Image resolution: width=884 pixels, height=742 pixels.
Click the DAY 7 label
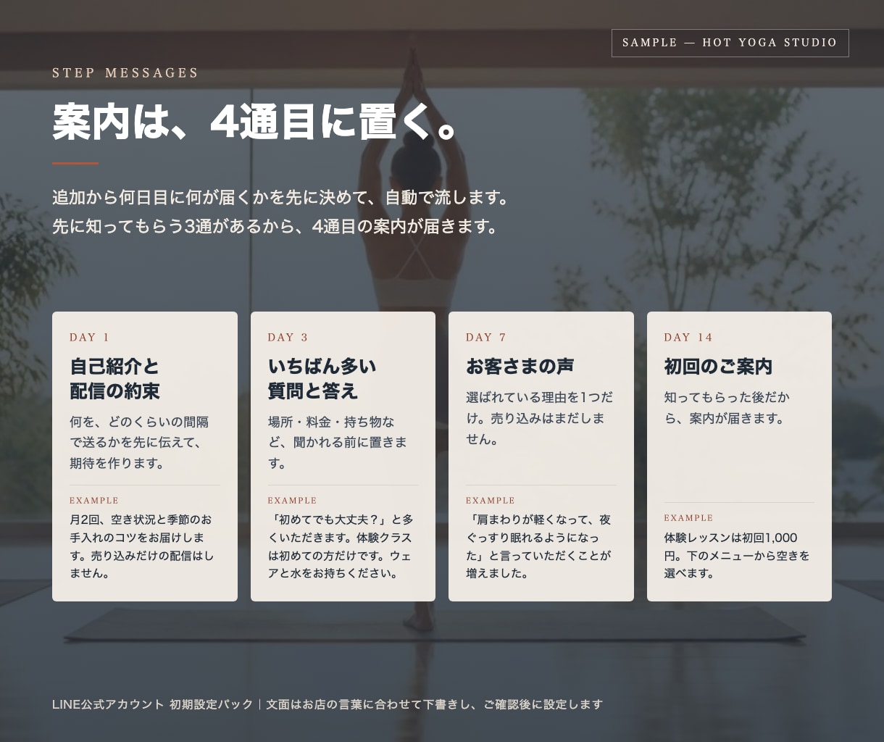click(x=486, y=337)
